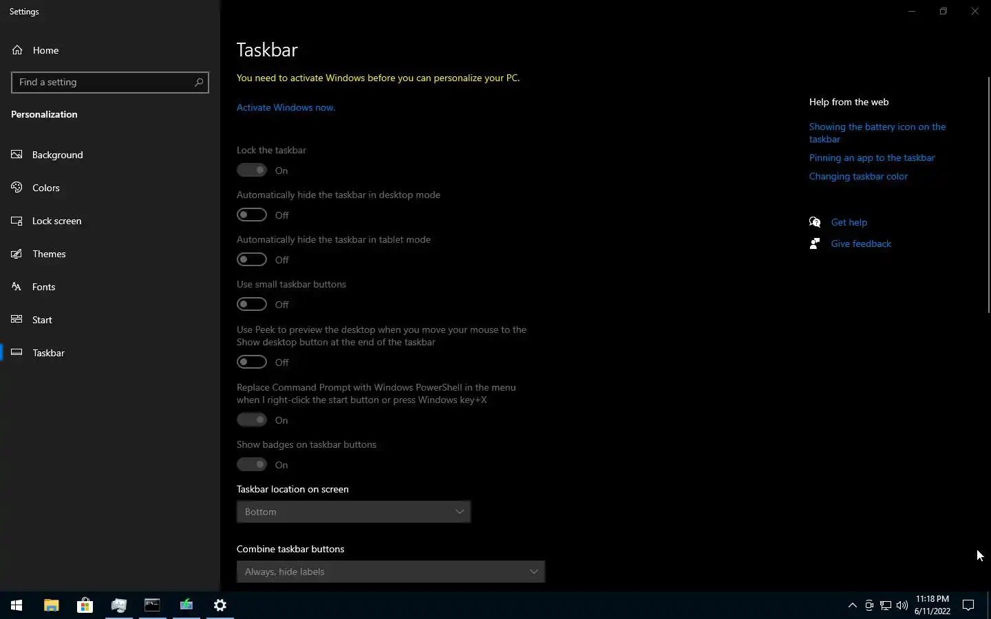The height and width of the screenshot is (619, 991).
Task: Click the Give feedback link
Action: [x=861, y=243]
